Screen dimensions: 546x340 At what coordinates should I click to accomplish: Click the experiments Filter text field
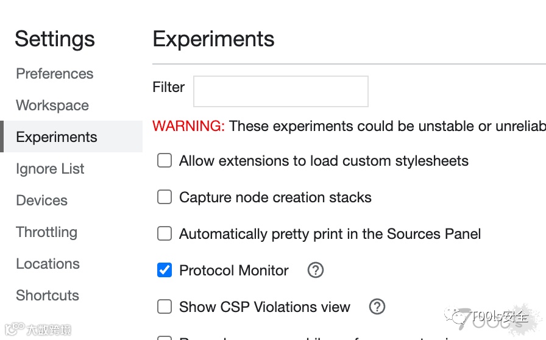(280, 91)
